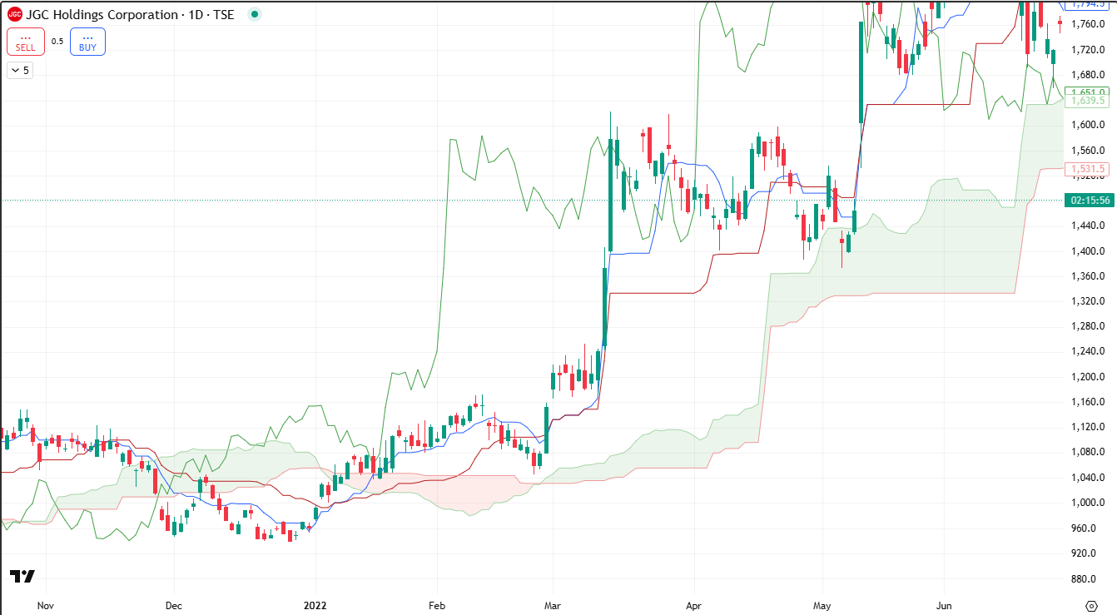Click the Feb label on time axis
1117x615 pixels.
pos(438,605)
